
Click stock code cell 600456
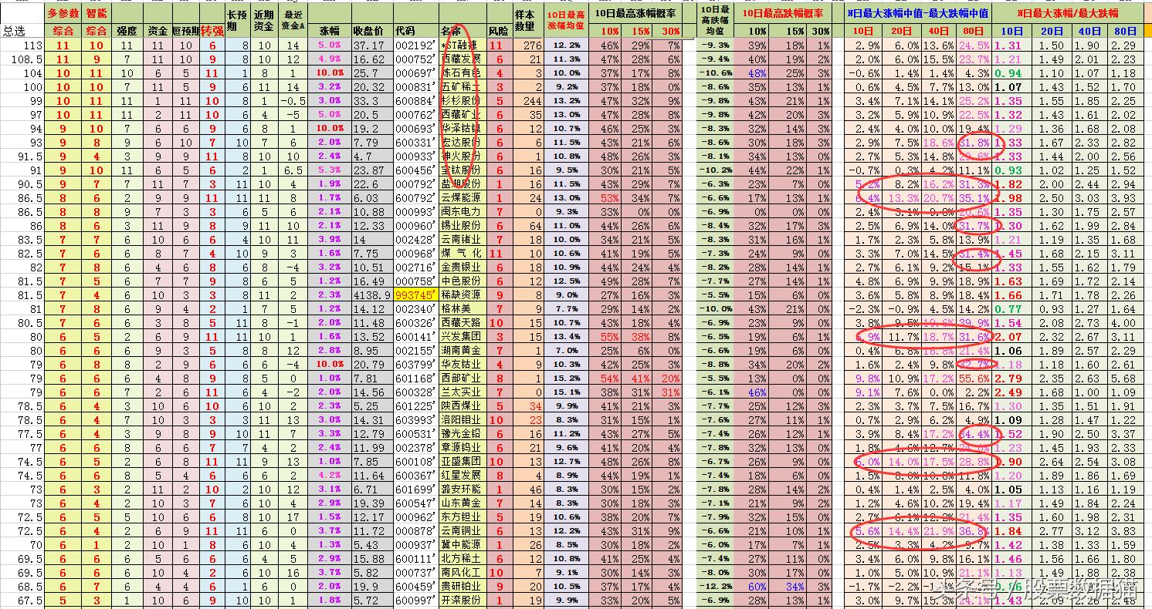click(415, 170)
